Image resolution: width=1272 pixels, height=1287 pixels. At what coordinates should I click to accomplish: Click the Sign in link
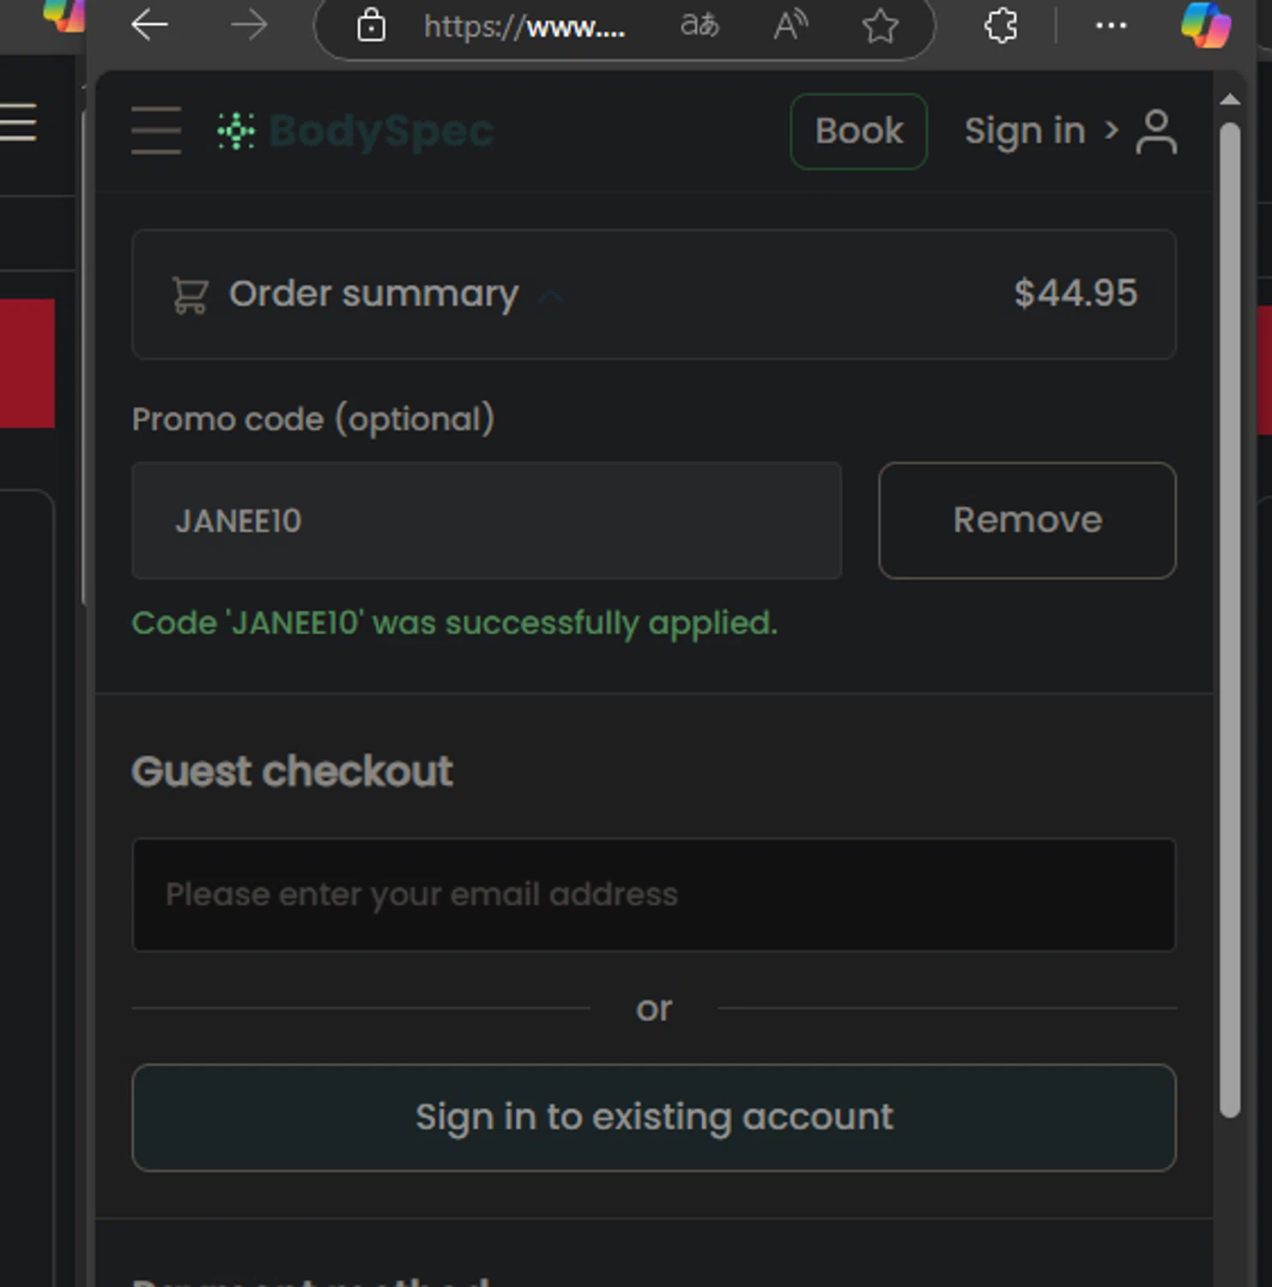[x=1025, y=131]
